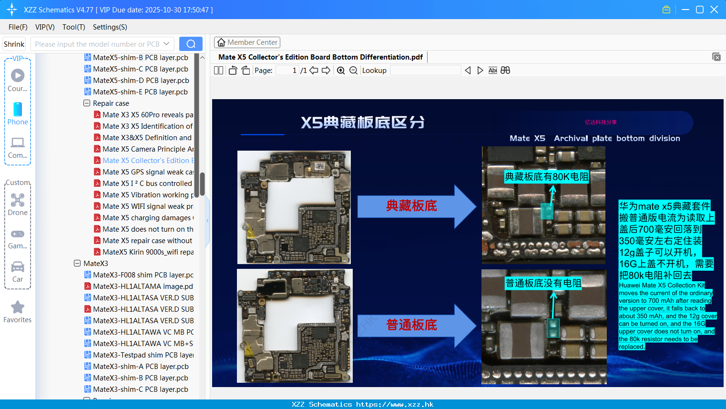Go to previous page arrow

point(314,70)
